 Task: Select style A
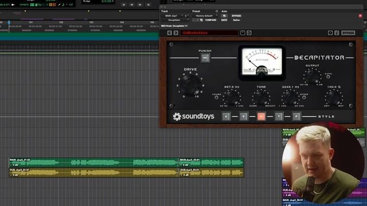(x=226, y=116)
